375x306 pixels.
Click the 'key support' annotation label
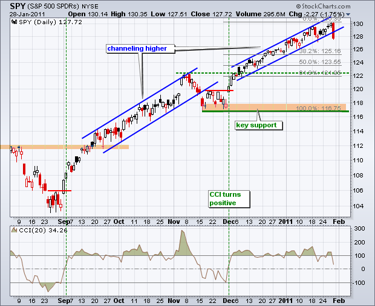pyautogui.click(x=259, y=126)
